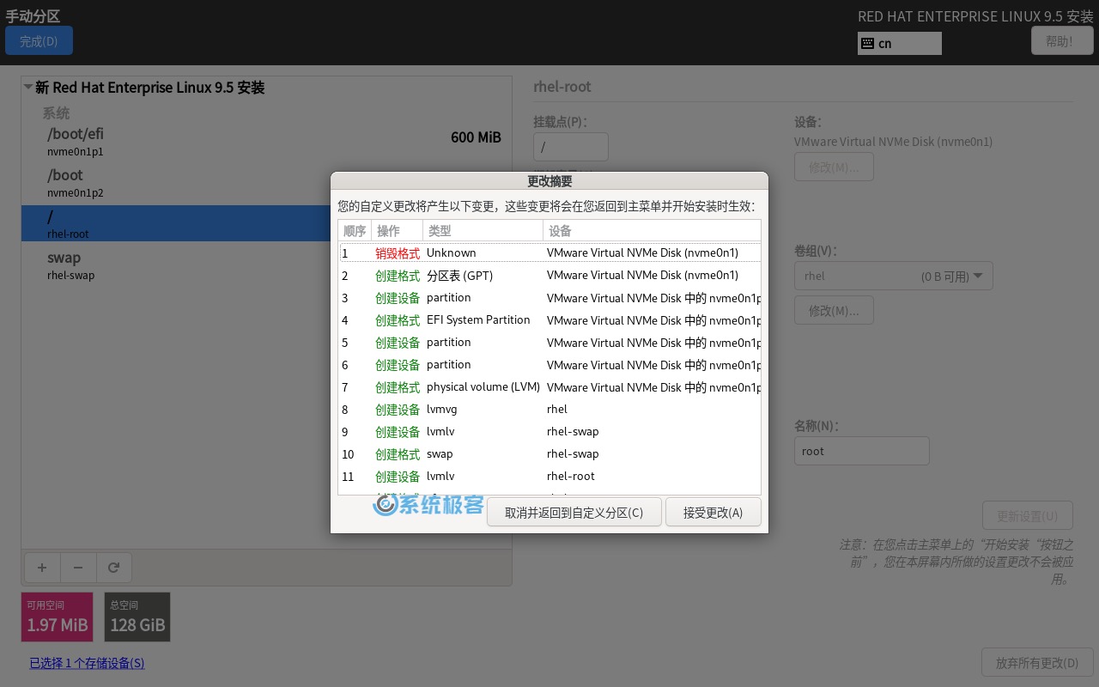
Task: Select row 7 physical volume (LVM)
Action: [x=549, y=386]
